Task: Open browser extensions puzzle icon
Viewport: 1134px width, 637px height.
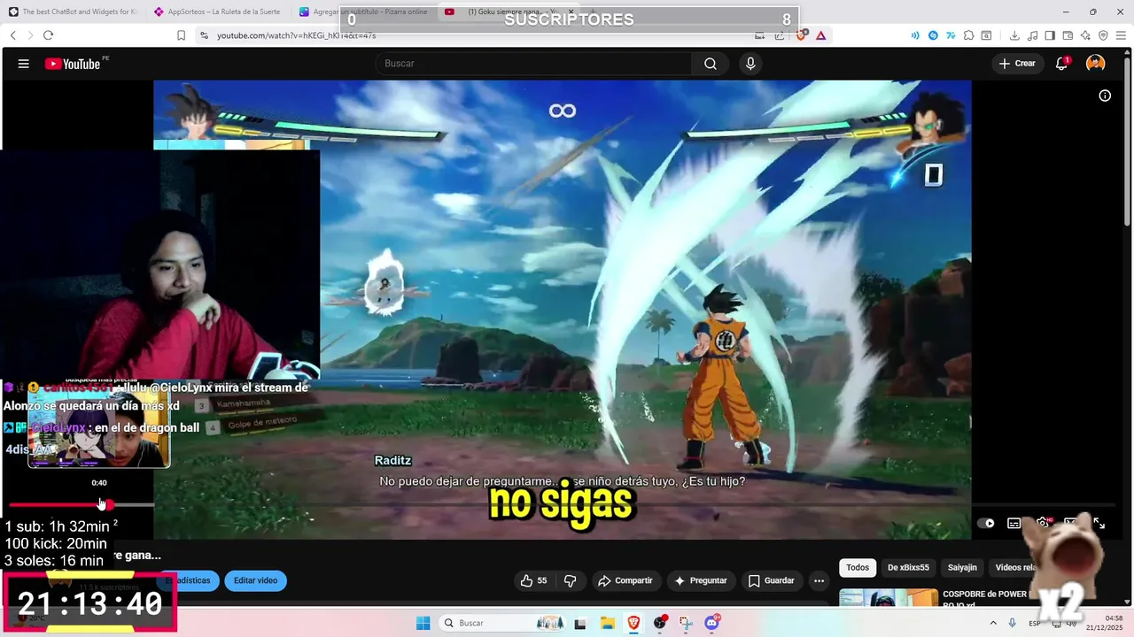Action: coord(968,35)
